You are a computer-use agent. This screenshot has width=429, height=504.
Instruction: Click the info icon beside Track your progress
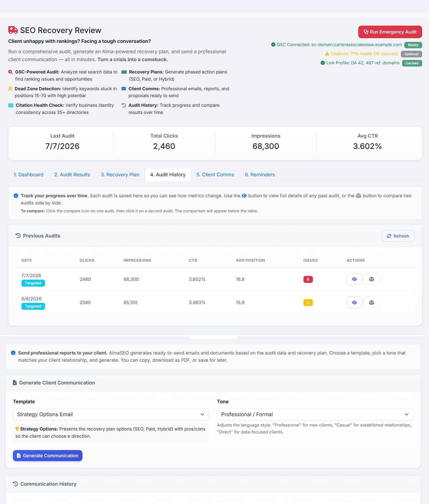16,196
